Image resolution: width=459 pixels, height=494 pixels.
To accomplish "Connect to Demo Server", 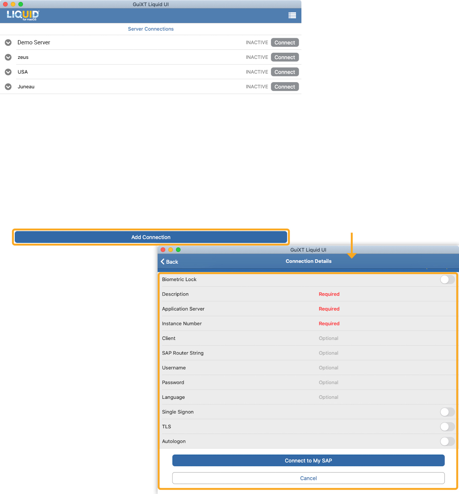I will [285, 42].
